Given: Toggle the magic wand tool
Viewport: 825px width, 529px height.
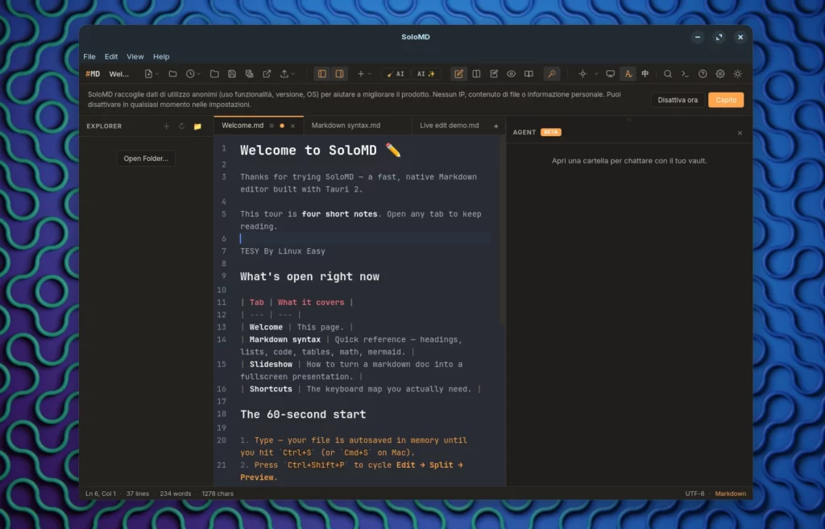Looking at the screenshot, I should point(551,74).
